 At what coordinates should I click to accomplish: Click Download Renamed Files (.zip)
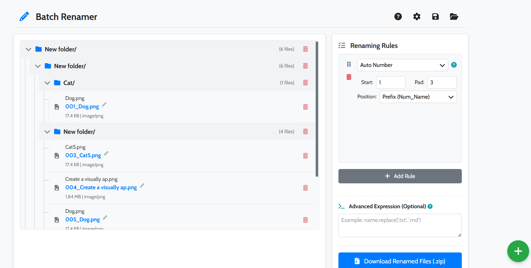400,261
